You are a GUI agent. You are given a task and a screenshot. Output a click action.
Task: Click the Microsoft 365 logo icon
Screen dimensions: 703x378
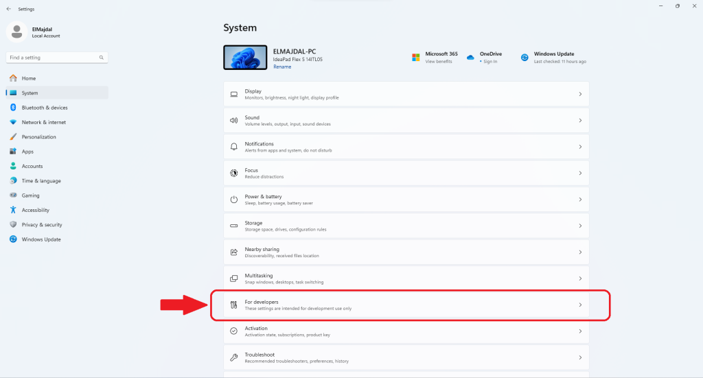point(415,58)
